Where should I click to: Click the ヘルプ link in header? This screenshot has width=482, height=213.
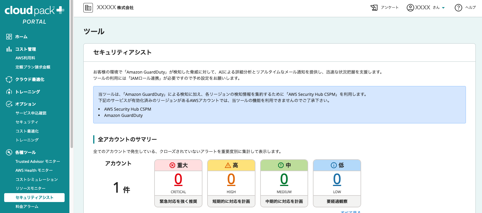pos(470,7)
